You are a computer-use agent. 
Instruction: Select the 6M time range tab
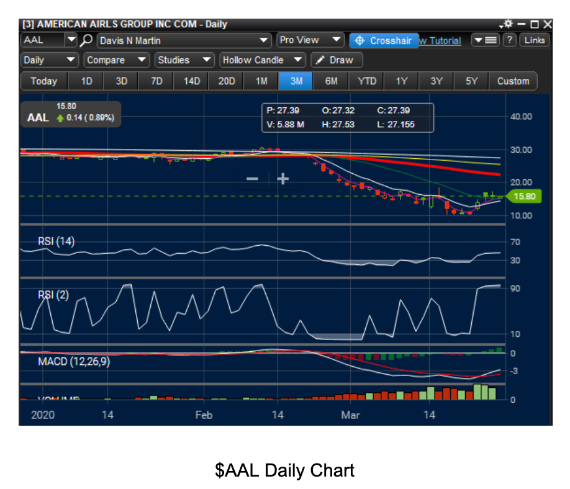pos(331,81)
